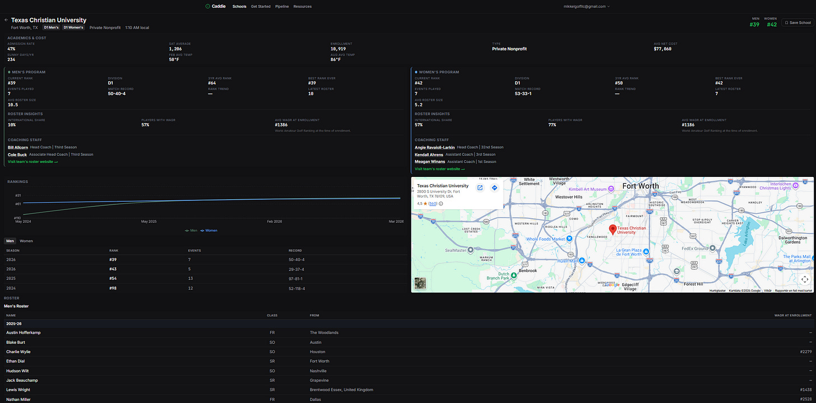Image resolution: width=816 pixels, height=403 pixels.
Task: Click roster player Charlie Wylie
Action: (x=18, y=352)
